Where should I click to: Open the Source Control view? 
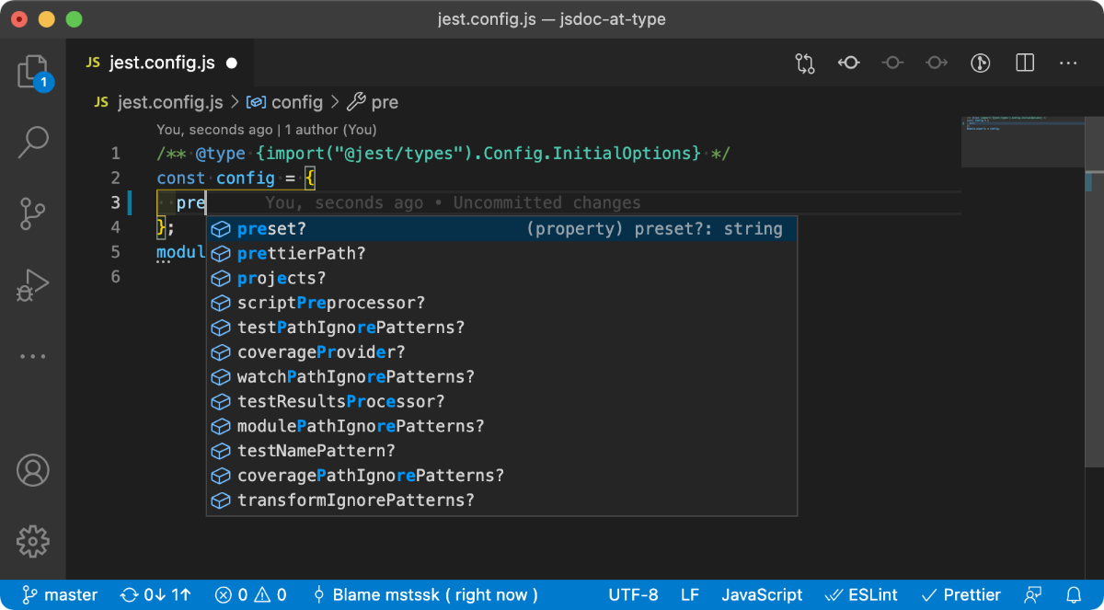click(33, 213)
